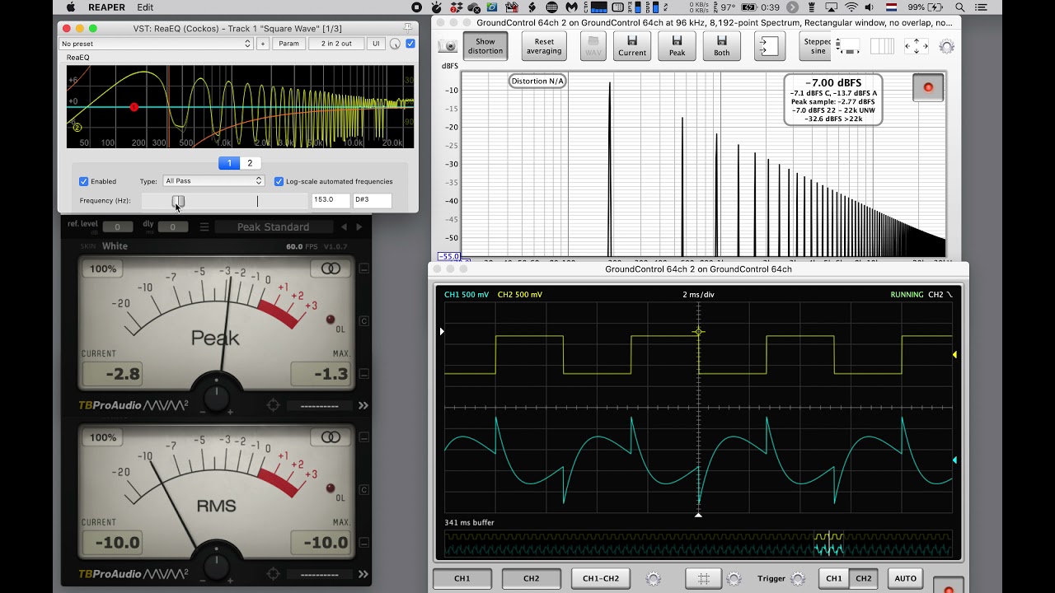Open the meter preset hamburger menu

coord(204,227)
